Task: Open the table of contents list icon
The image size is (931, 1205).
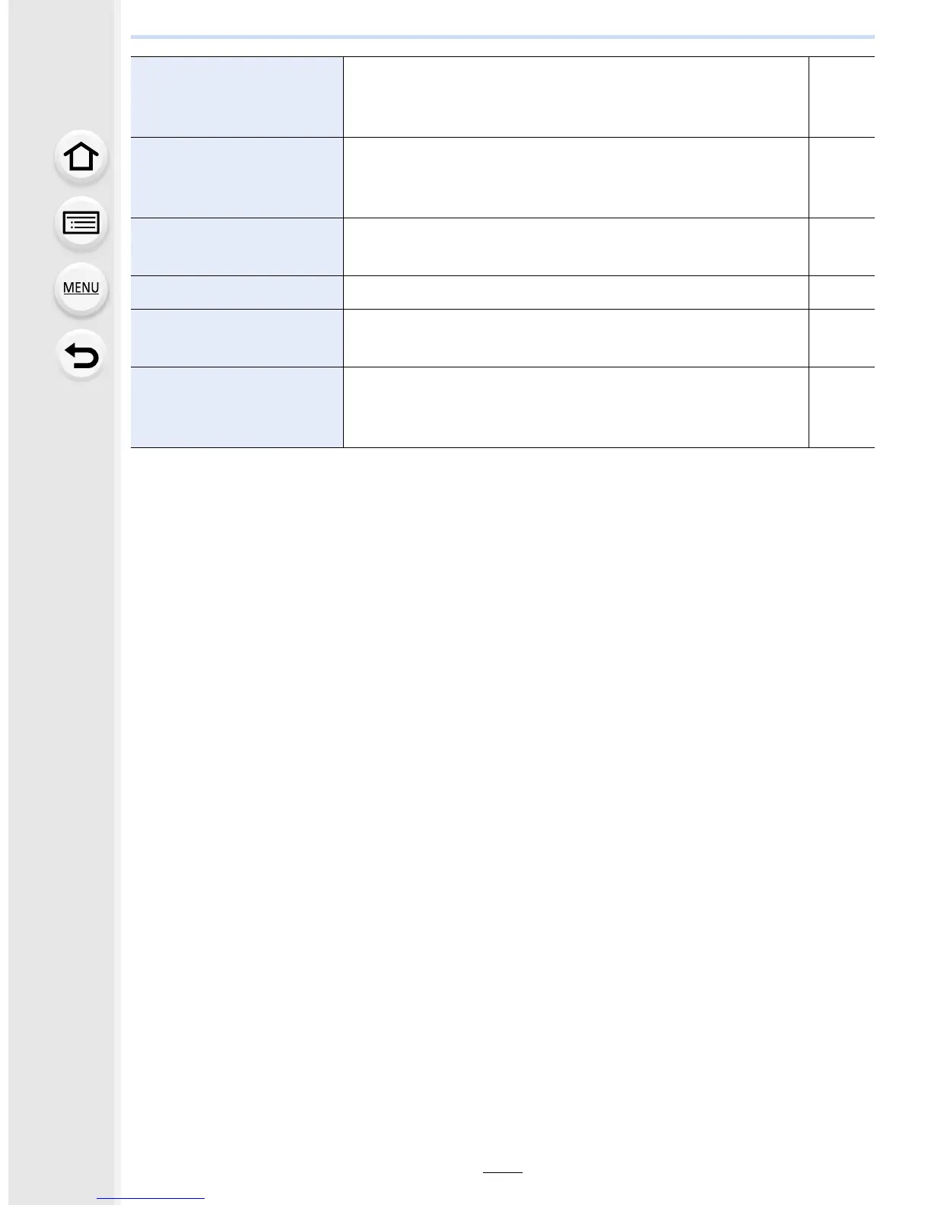Action: 81,223
